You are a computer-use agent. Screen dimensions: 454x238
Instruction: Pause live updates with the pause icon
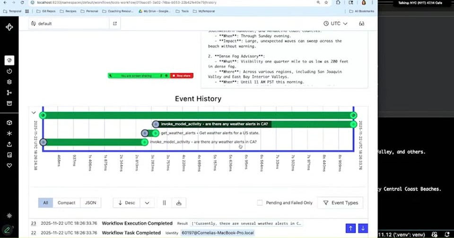click(x=164, y=203)
